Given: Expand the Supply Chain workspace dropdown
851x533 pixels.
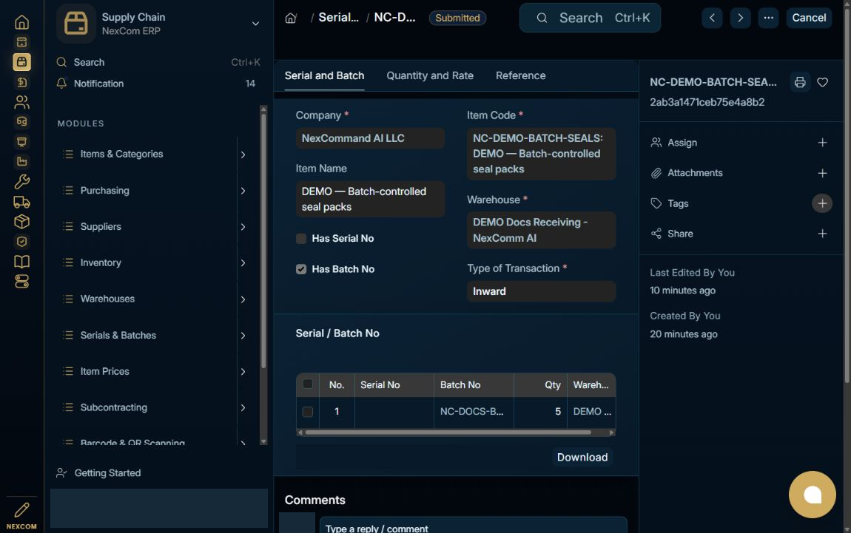Looking at the screenshot, I should click(255, 24).
